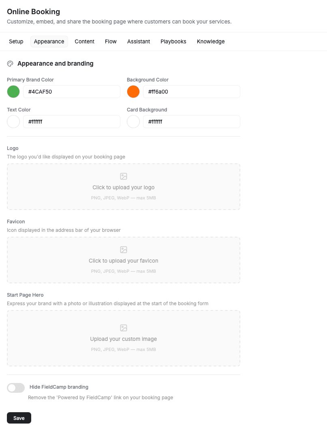Screen dimensions: 327x443
Task: Switch to the Setup tab
Action: [16, 41]
